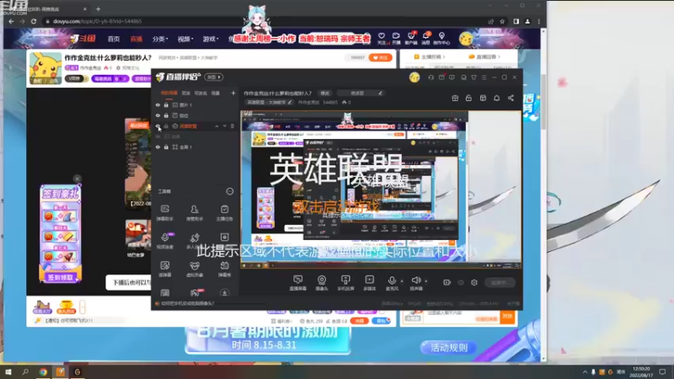
Task: Select the third scene tab
Action: (201, 93)
